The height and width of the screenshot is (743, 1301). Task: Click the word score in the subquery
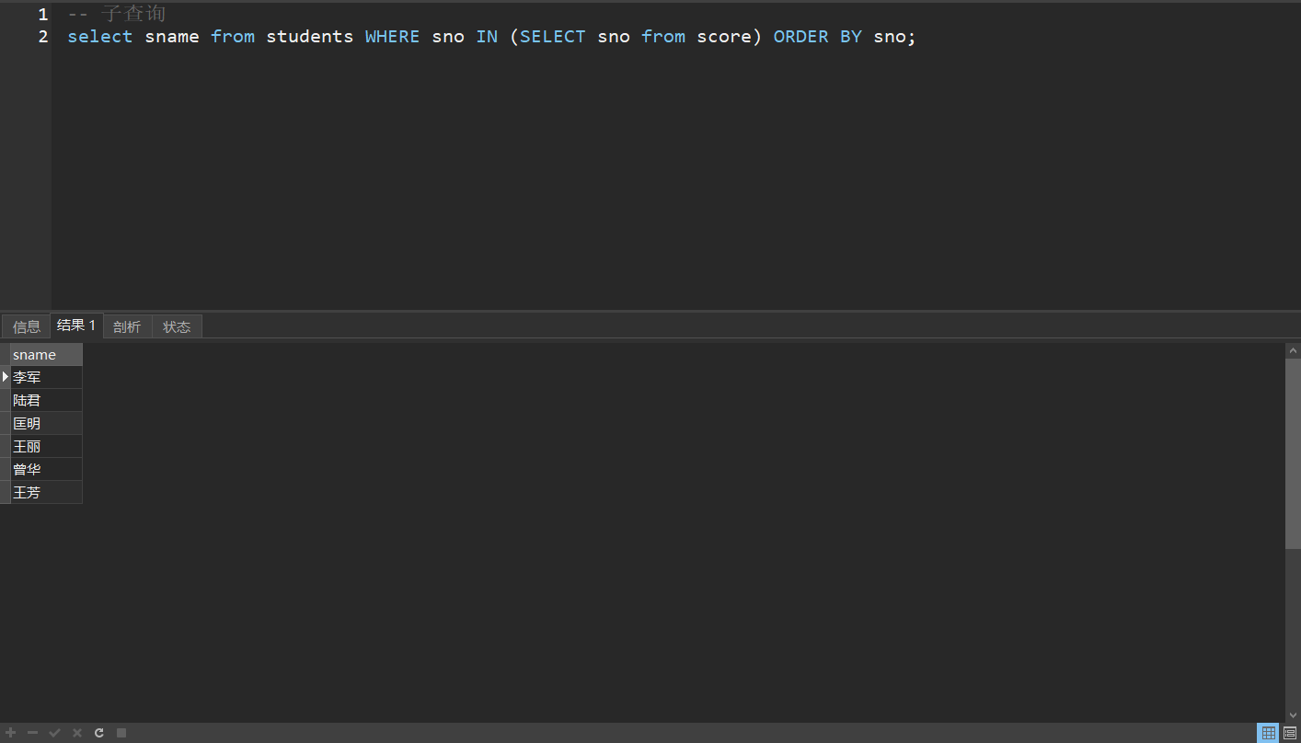(724, 37)
